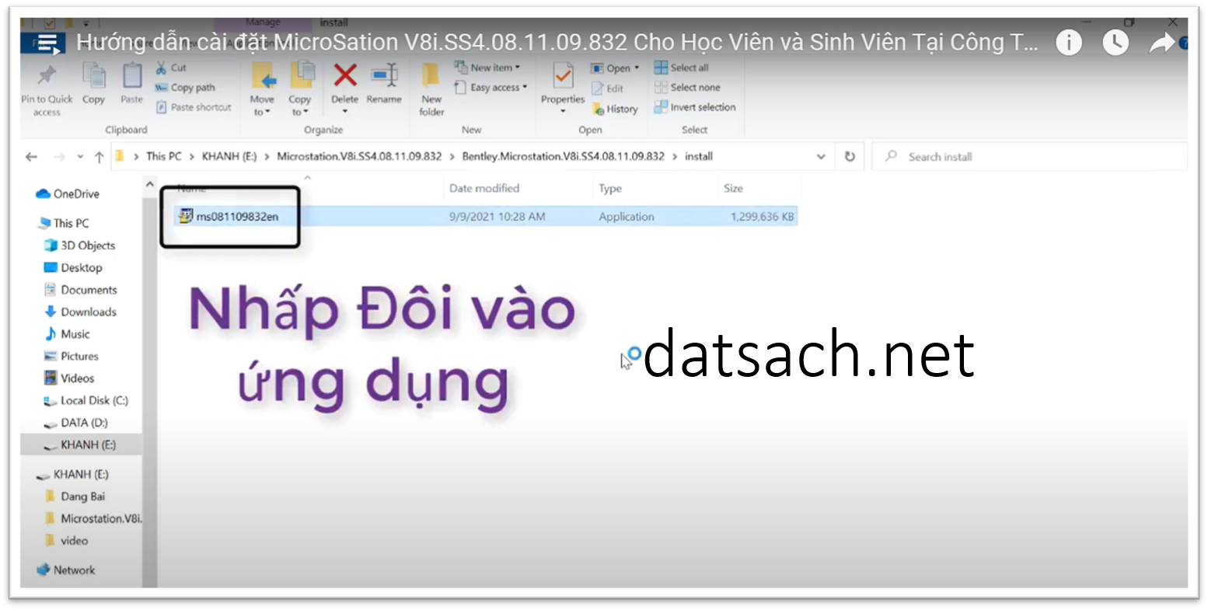
Task: Open Downloads in the sidebar
Action: pos(81,312)
